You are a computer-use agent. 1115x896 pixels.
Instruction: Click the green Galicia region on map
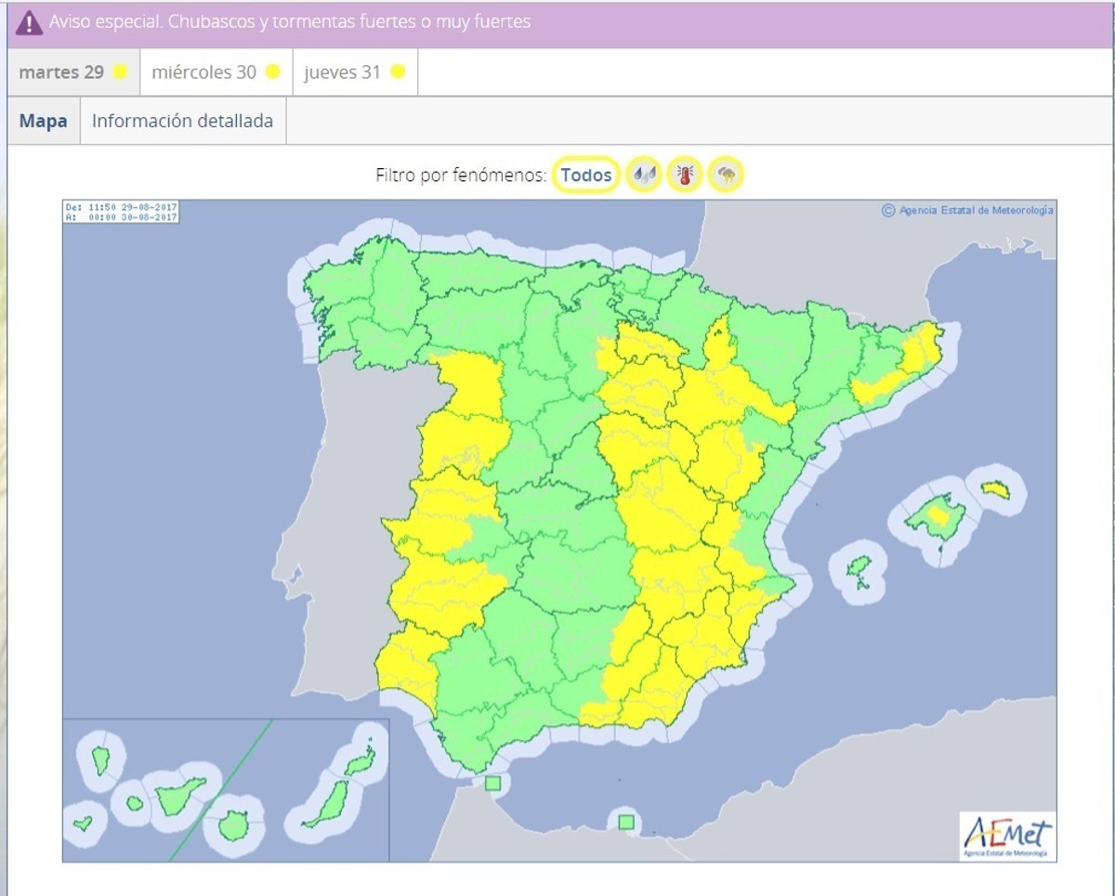[x=358, y=297]
